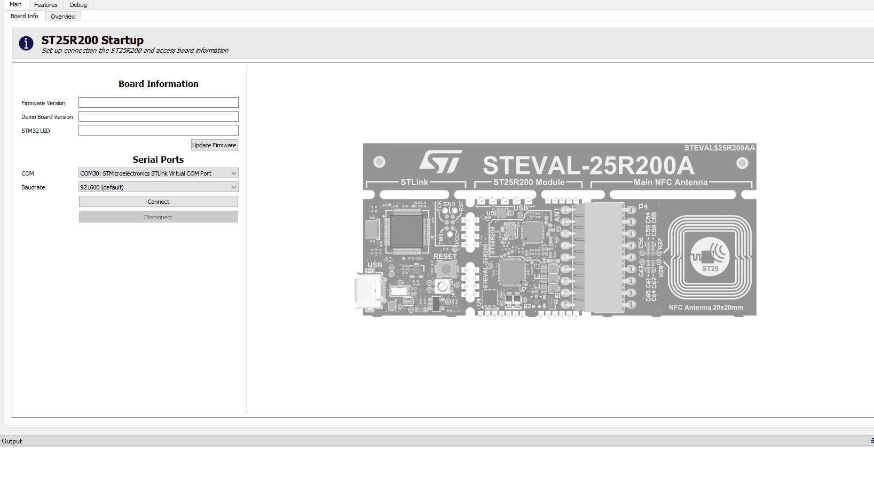Select the Overview sub-tab
Screen dimensions: 874x492
pyautogui.click(x=63, y=17)
